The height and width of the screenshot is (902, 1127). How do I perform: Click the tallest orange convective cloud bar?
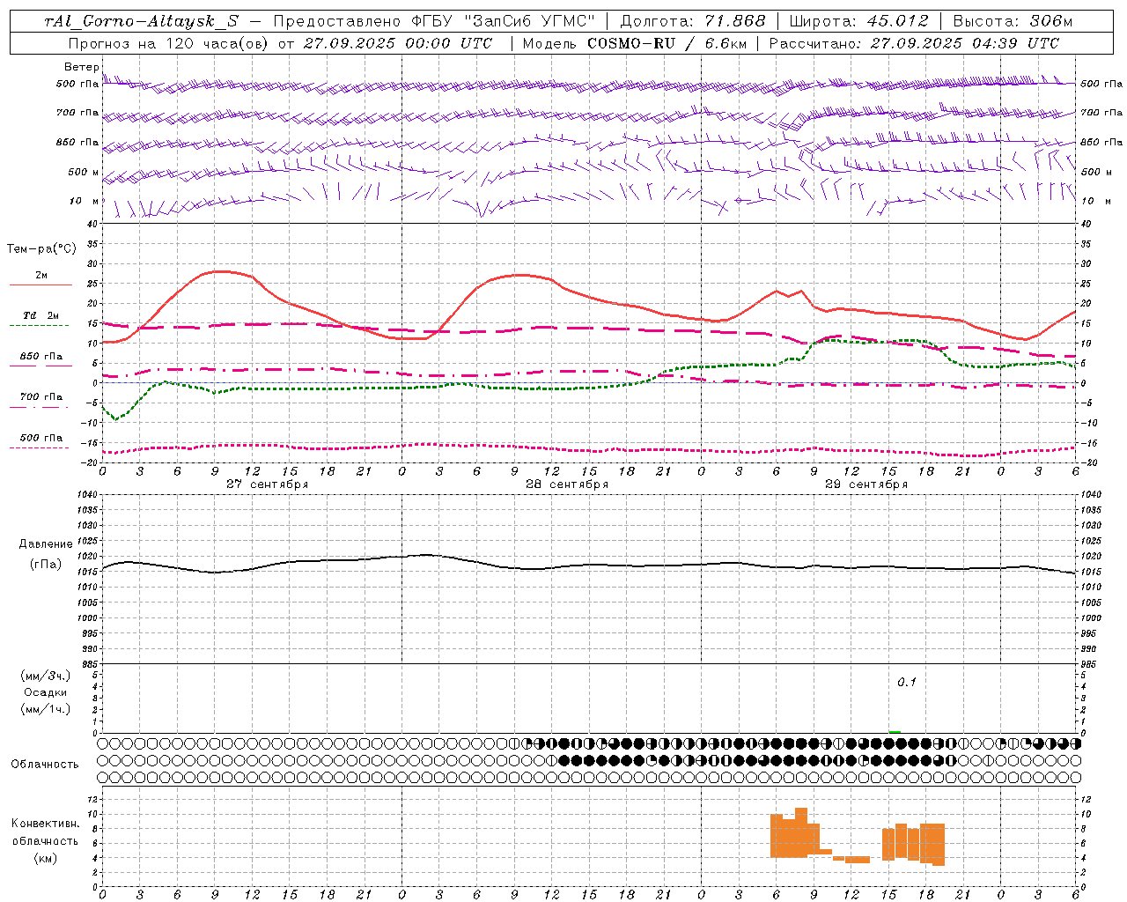[x=801, y=832]
